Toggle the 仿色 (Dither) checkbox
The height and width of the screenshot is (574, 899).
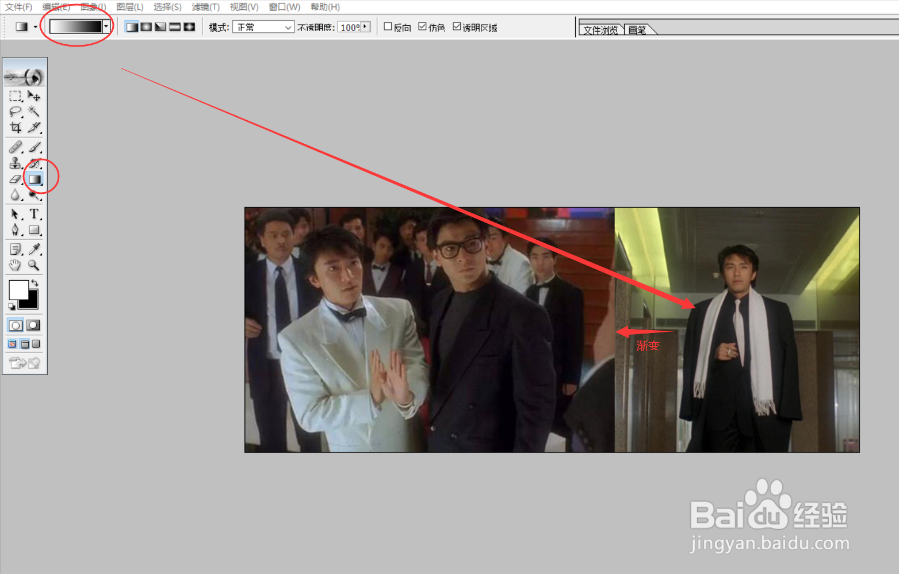[x=422, y=26]
